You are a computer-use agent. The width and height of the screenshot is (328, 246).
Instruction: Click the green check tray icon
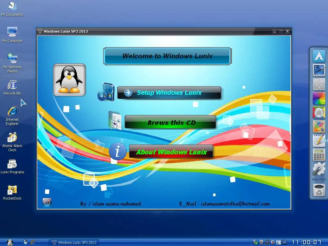(255, 242)
